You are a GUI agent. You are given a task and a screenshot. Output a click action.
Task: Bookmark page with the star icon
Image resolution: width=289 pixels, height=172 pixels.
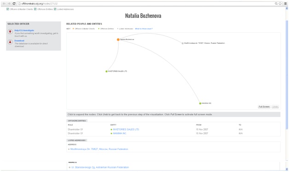point(280,4)
